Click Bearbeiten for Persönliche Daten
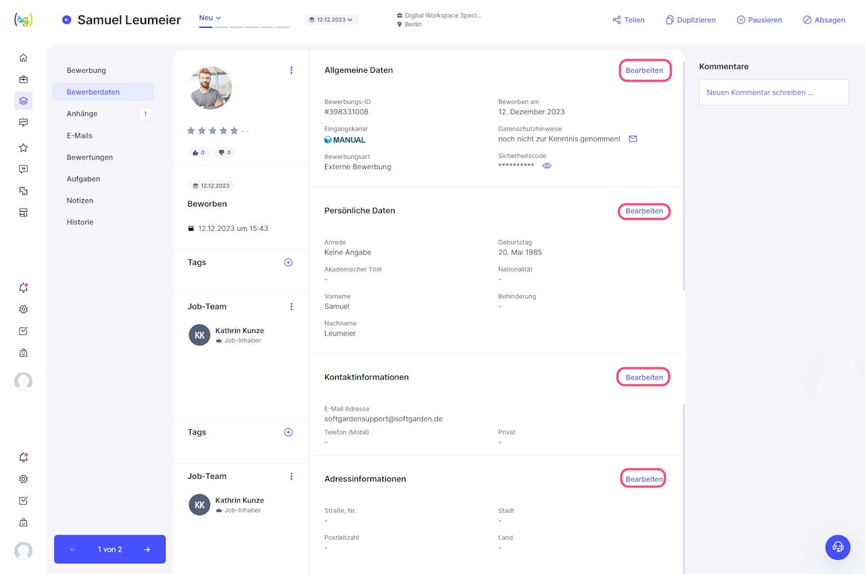Screen dimensions: 865x574 coord(644,211)
